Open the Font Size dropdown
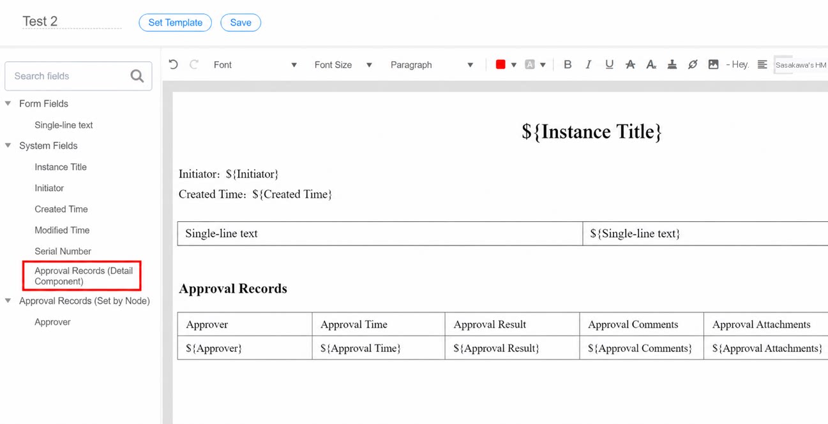 tap(343, 65)
